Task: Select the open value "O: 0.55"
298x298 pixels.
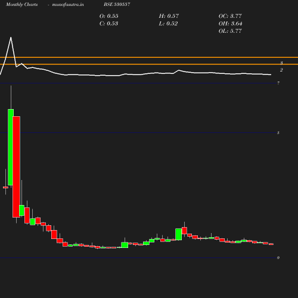Action: click(108, 16)
